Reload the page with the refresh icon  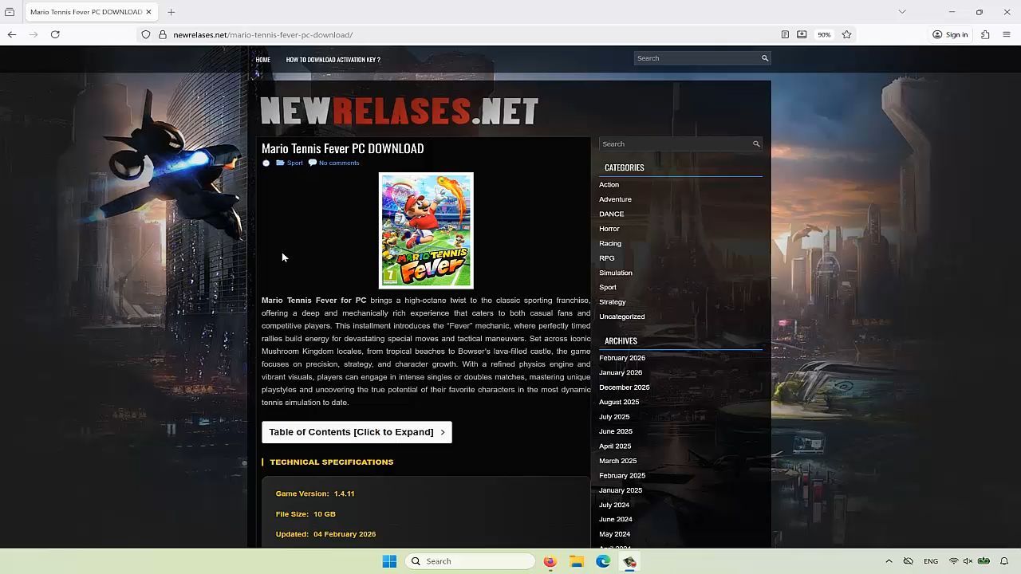tap(55, 34)
